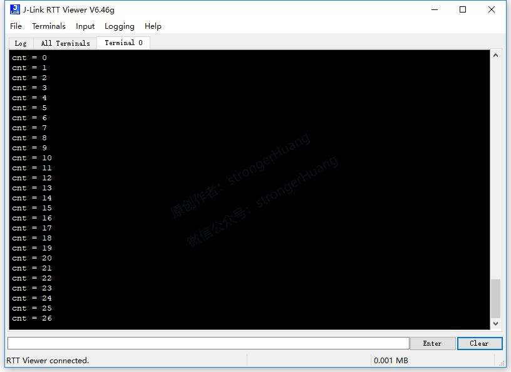Image resolution: width=511 pixels, height=372 pixels.
Task: Minimize the RTT Viewer window
Action: click(x=435, y=9)
